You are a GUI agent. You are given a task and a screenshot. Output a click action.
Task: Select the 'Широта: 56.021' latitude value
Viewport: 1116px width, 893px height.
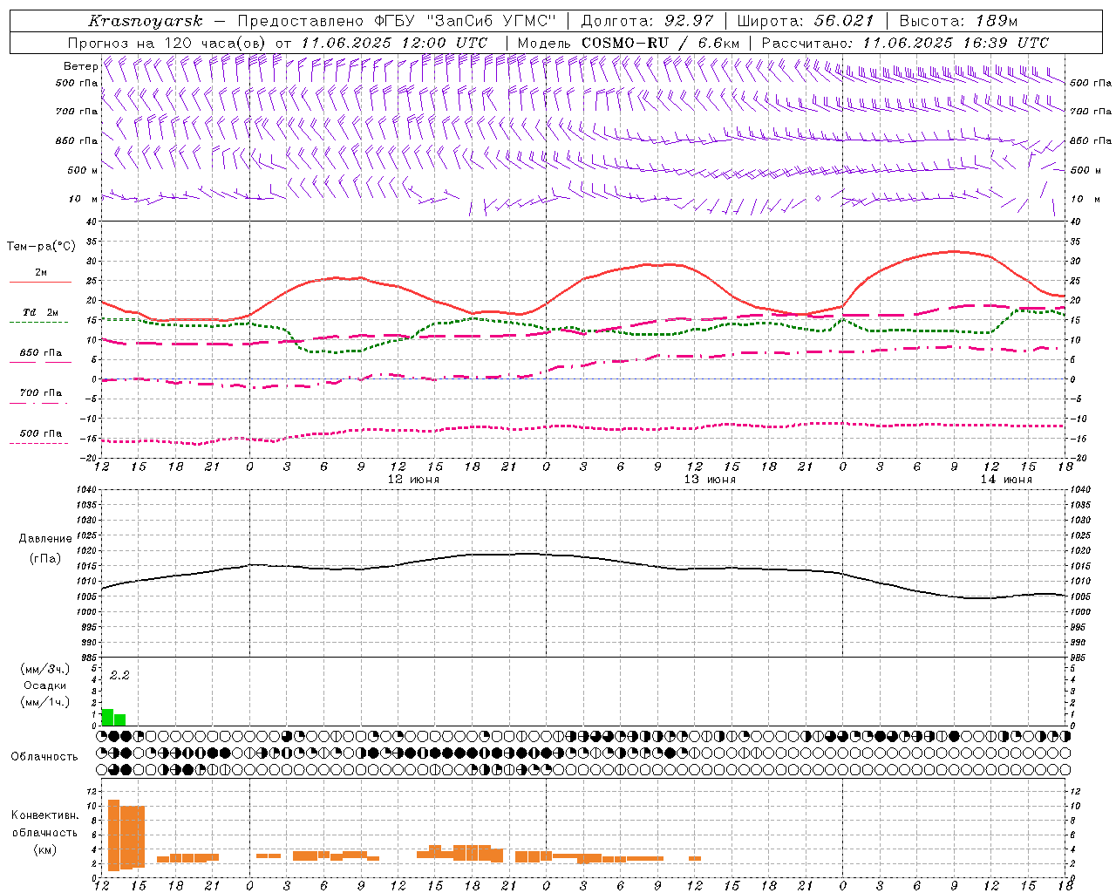click(806, 21)
